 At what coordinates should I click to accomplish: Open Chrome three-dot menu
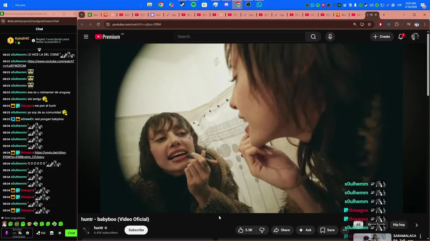425,24
